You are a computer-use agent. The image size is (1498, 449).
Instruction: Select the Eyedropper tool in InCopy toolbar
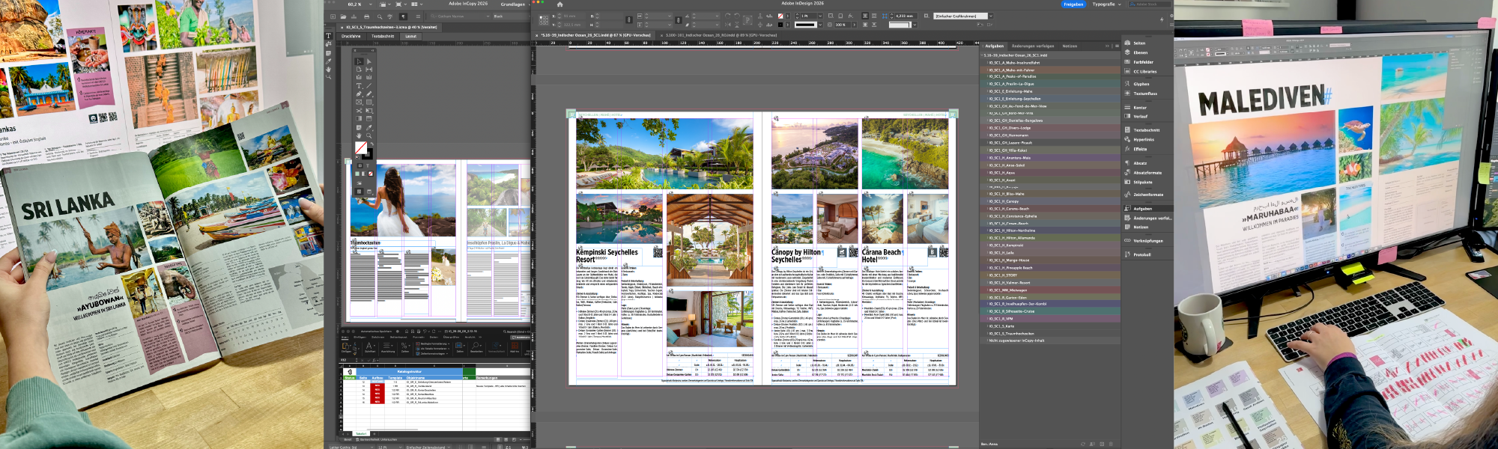(328, 61)
